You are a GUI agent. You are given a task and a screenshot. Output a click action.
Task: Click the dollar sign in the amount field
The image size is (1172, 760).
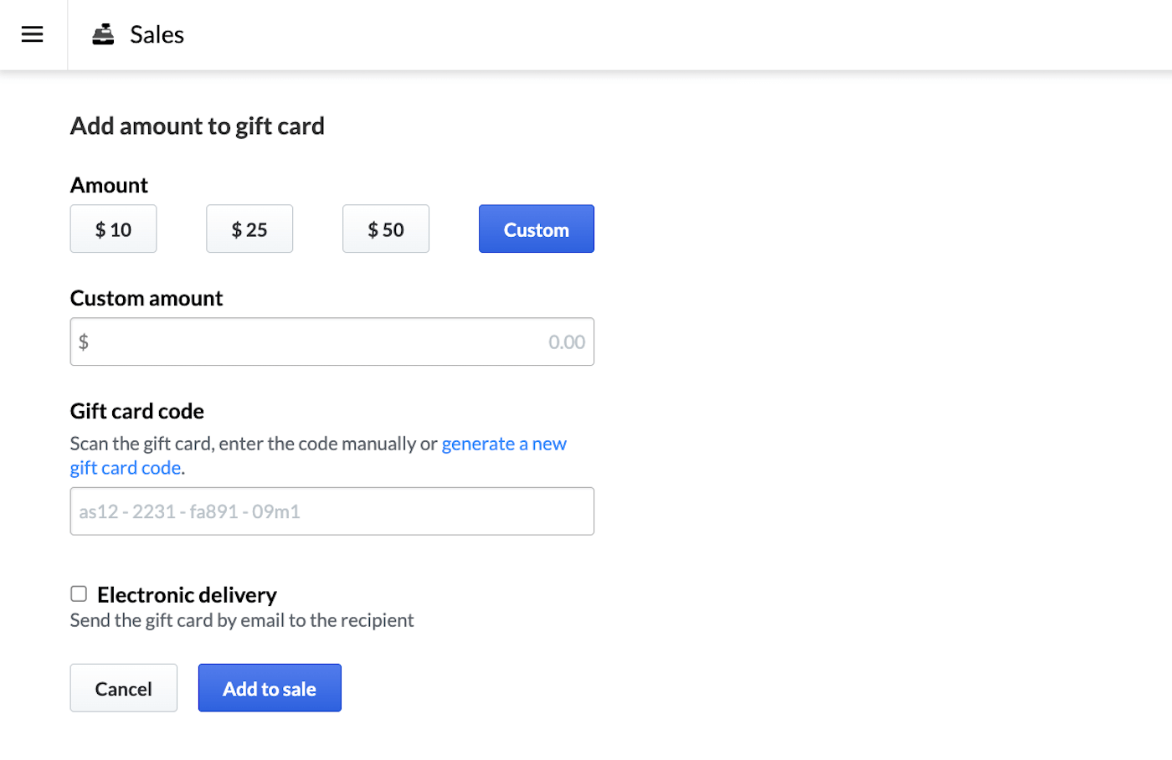[84, 341]
